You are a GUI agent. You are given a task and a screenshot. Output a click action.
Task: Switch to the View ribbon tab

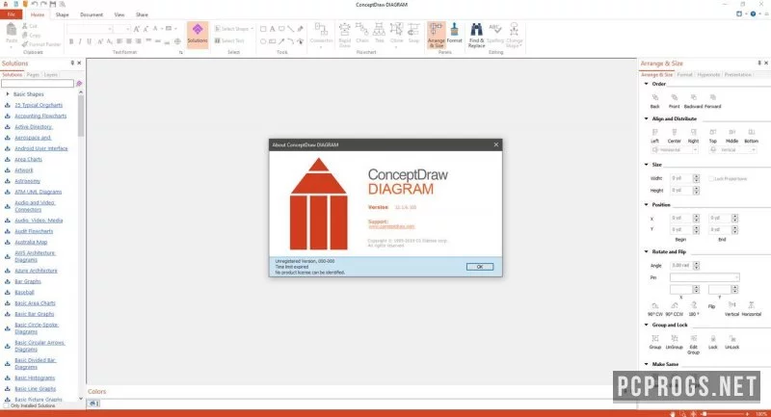120,14
